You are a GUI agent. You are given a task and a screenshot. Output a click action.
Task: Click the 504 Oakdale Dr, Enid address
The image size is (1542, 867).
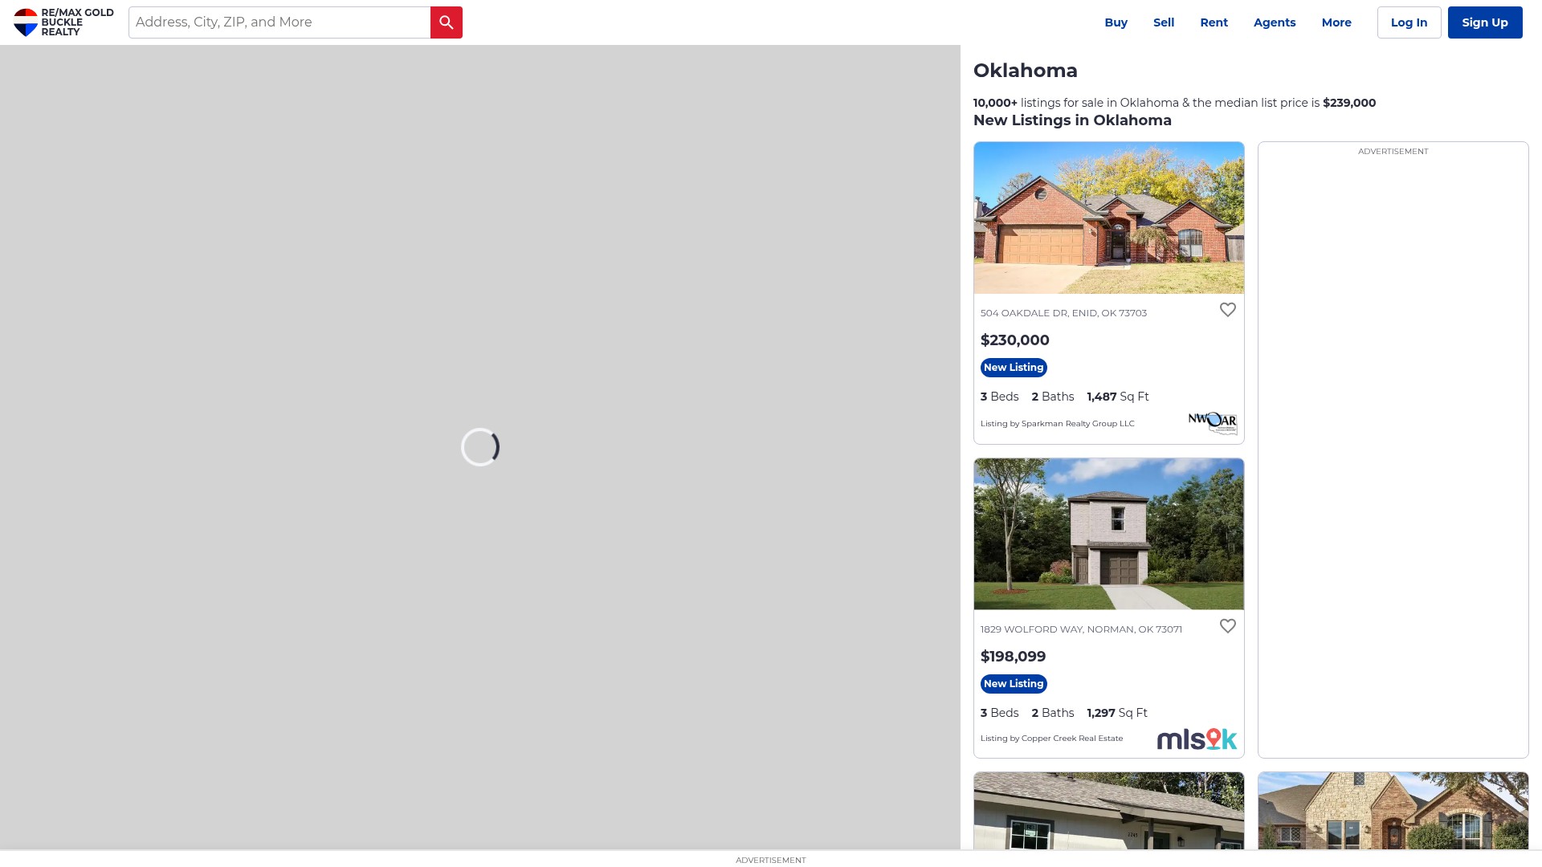1063,313
